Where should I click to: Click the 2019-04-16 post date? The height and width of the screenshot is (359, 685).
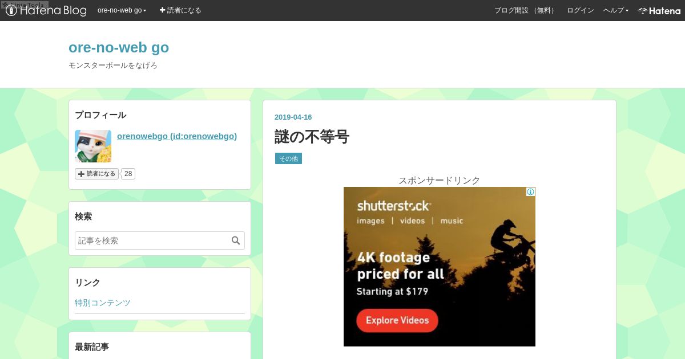[293, 117]
